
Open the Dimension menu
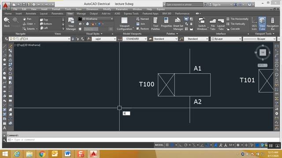point(92,9)
